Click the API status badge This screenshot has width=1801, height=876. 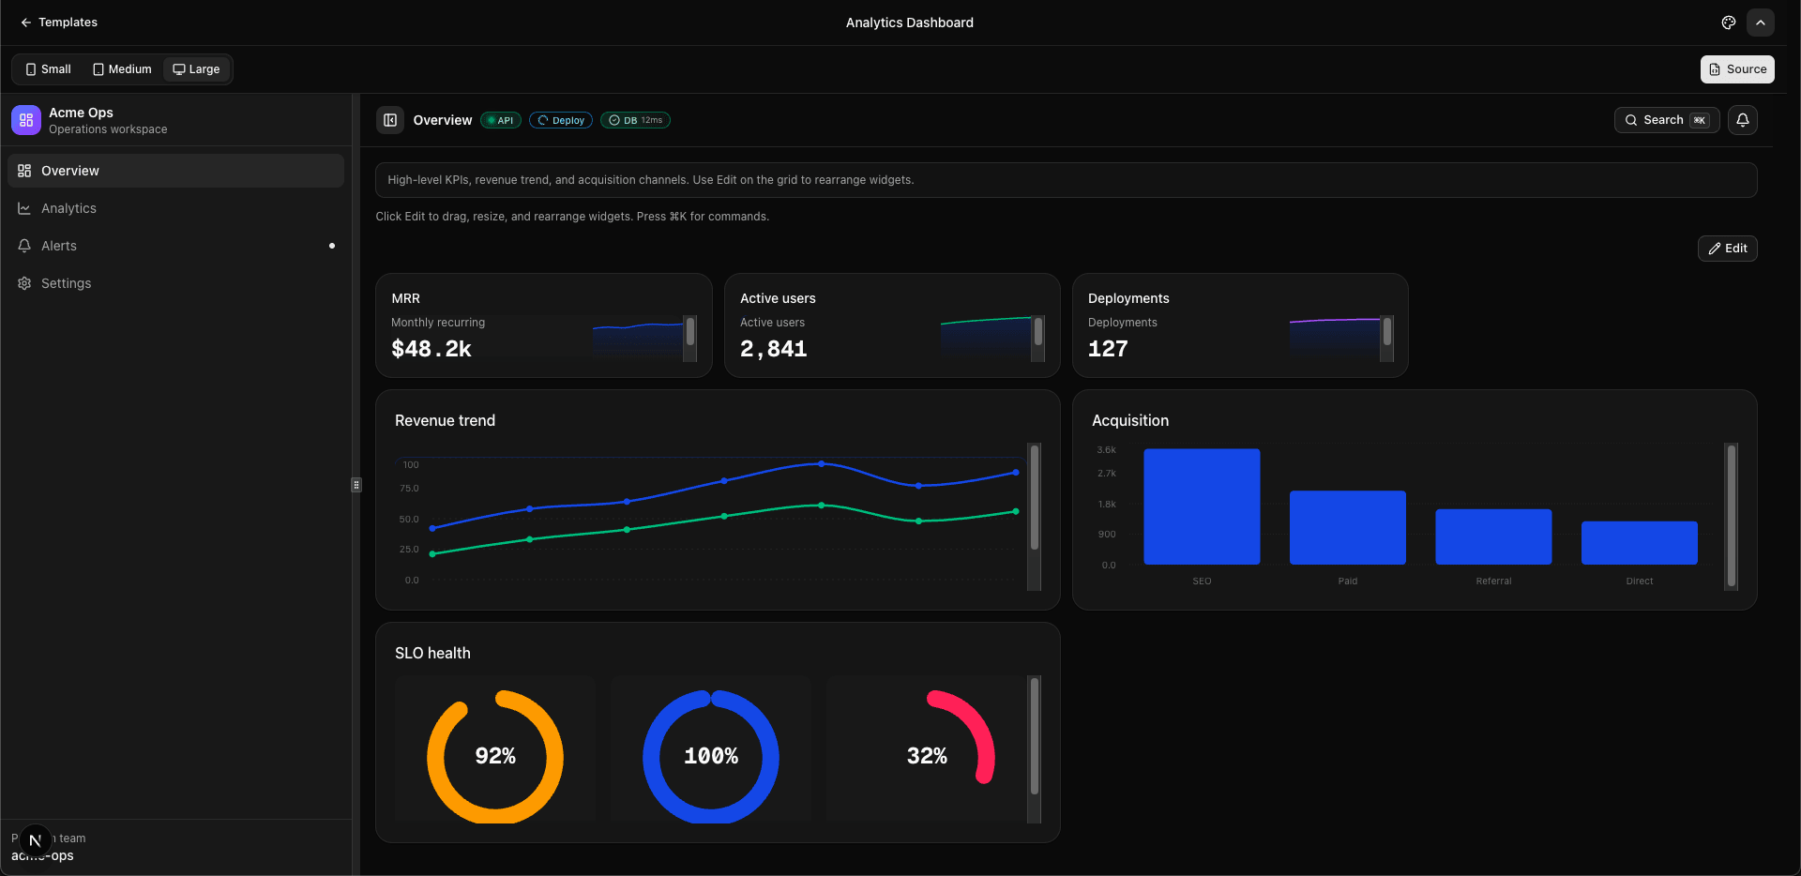(x=501, y=120)
